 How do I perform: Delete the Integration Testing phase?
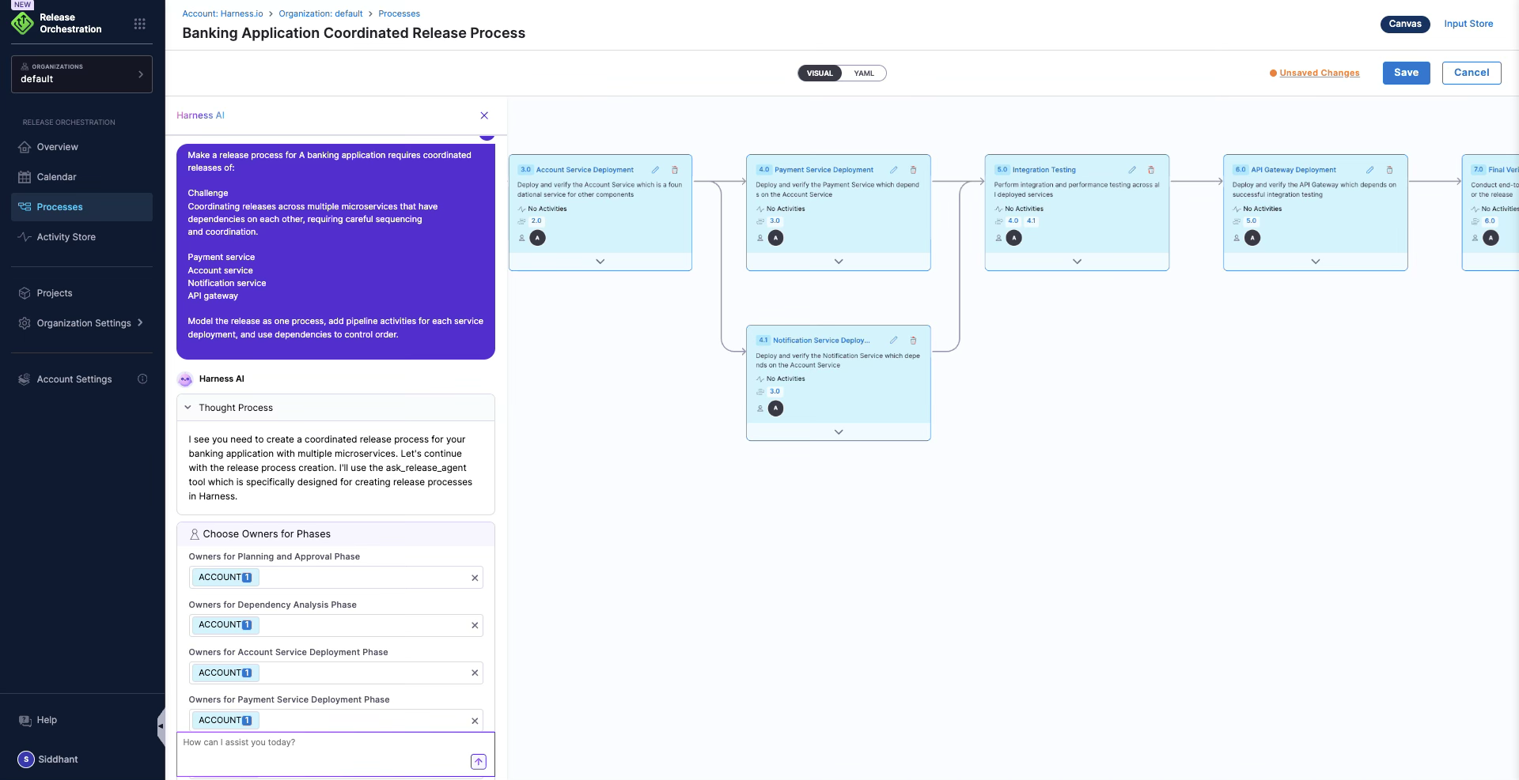[1151, 170]
